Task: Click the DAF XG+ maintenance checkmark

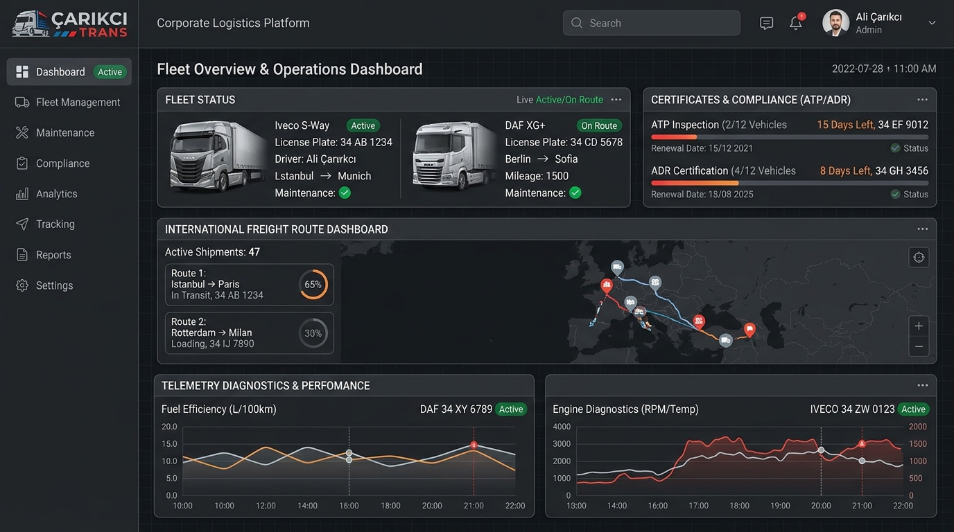Action: click(575, 193)
